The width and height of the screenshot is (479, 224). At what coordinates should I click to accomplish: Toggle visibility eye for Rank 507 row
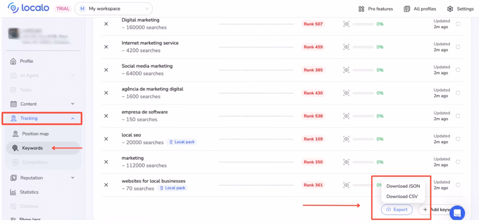click(346, 24)
